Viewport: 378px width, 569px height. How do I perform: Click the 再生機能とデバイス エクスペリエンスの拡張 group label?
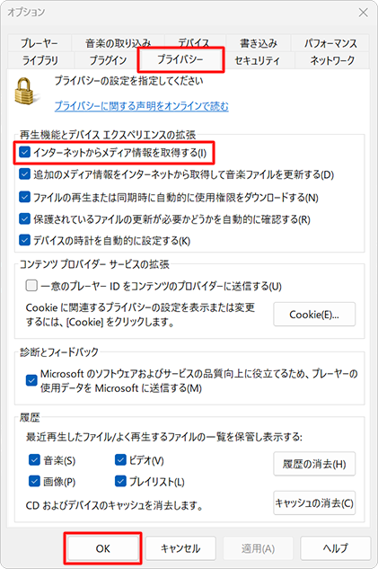coord(108,135)
